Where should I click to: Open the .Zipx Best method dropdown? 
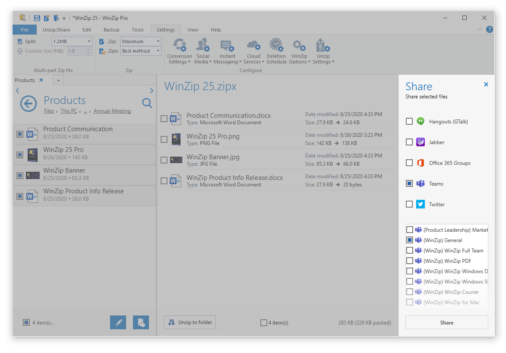coord(158,51)
